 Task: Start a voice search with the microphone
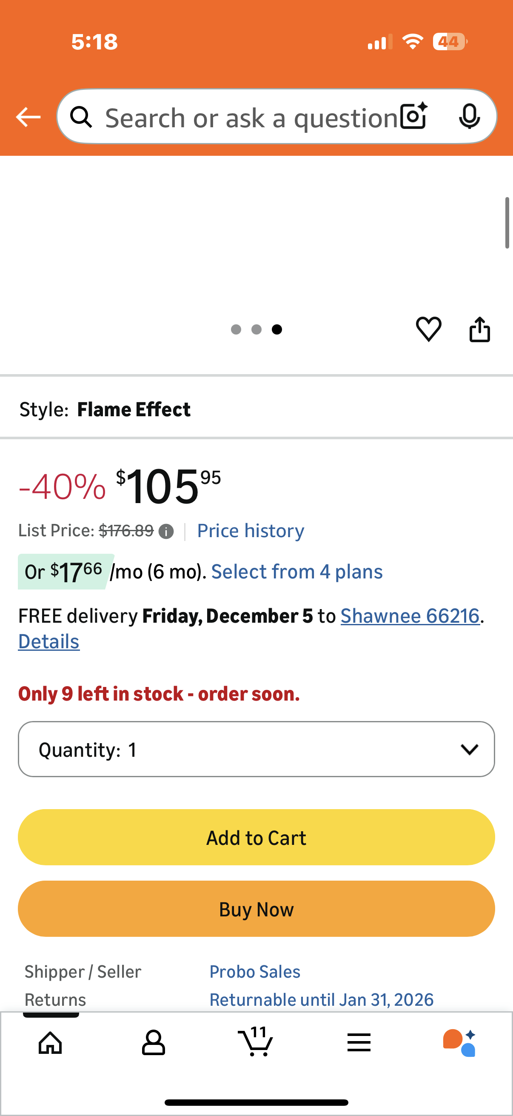(x=470, y=116)
